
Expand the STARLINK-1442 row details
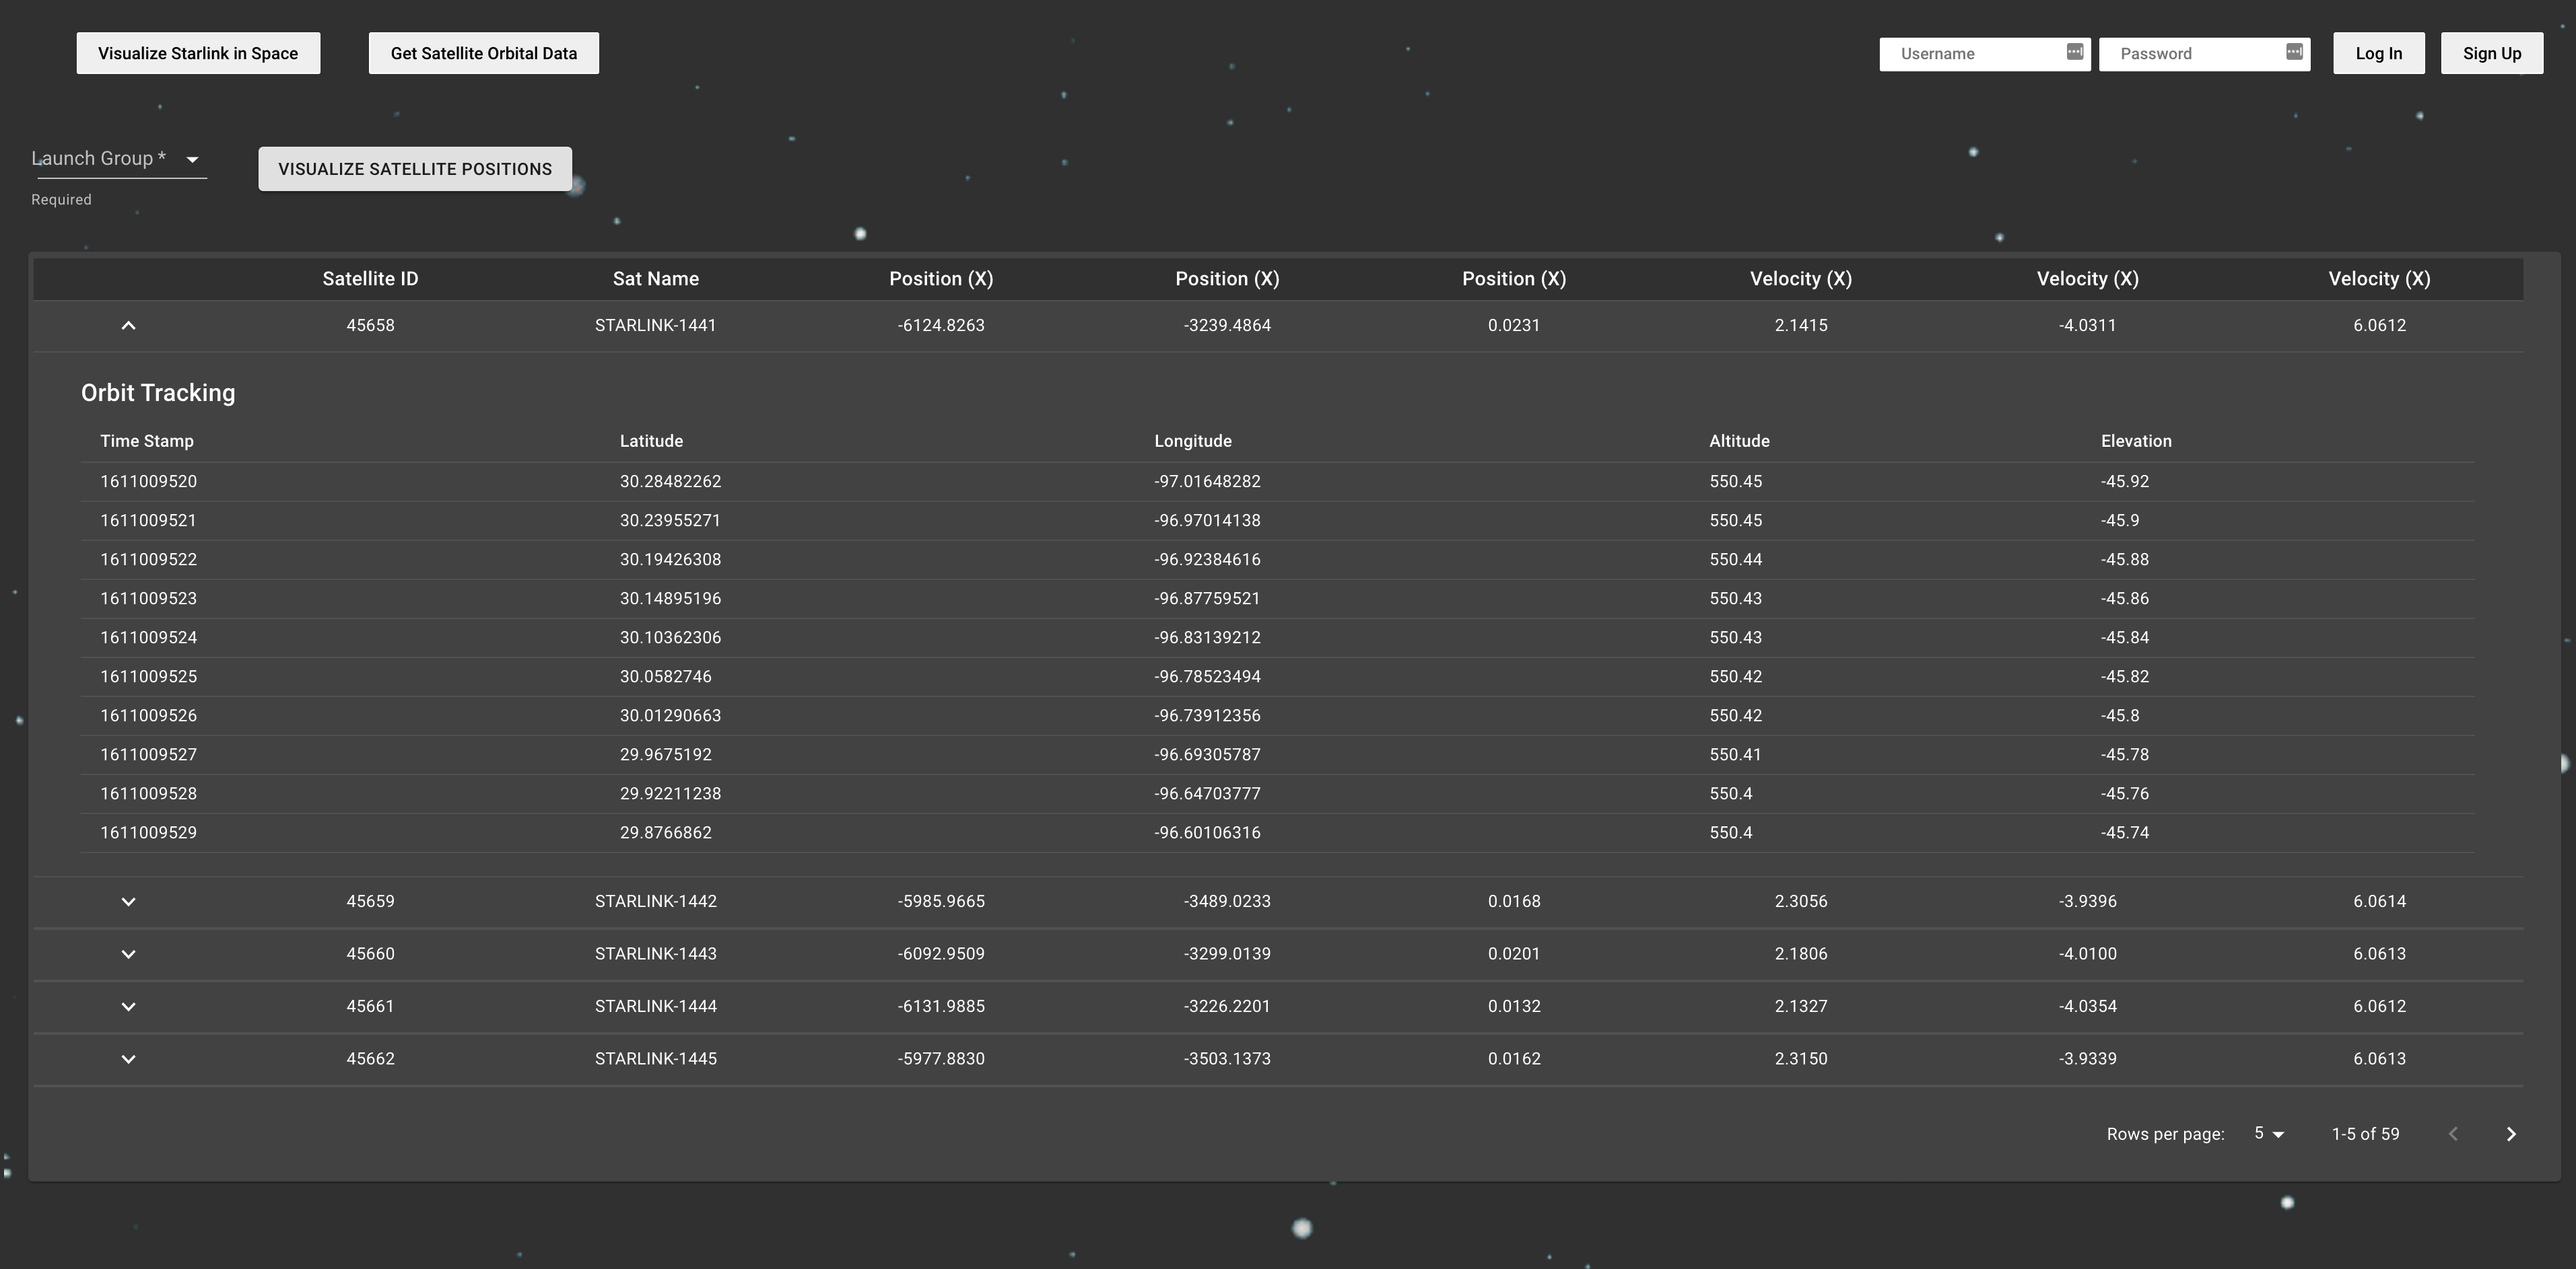[128, 900]
